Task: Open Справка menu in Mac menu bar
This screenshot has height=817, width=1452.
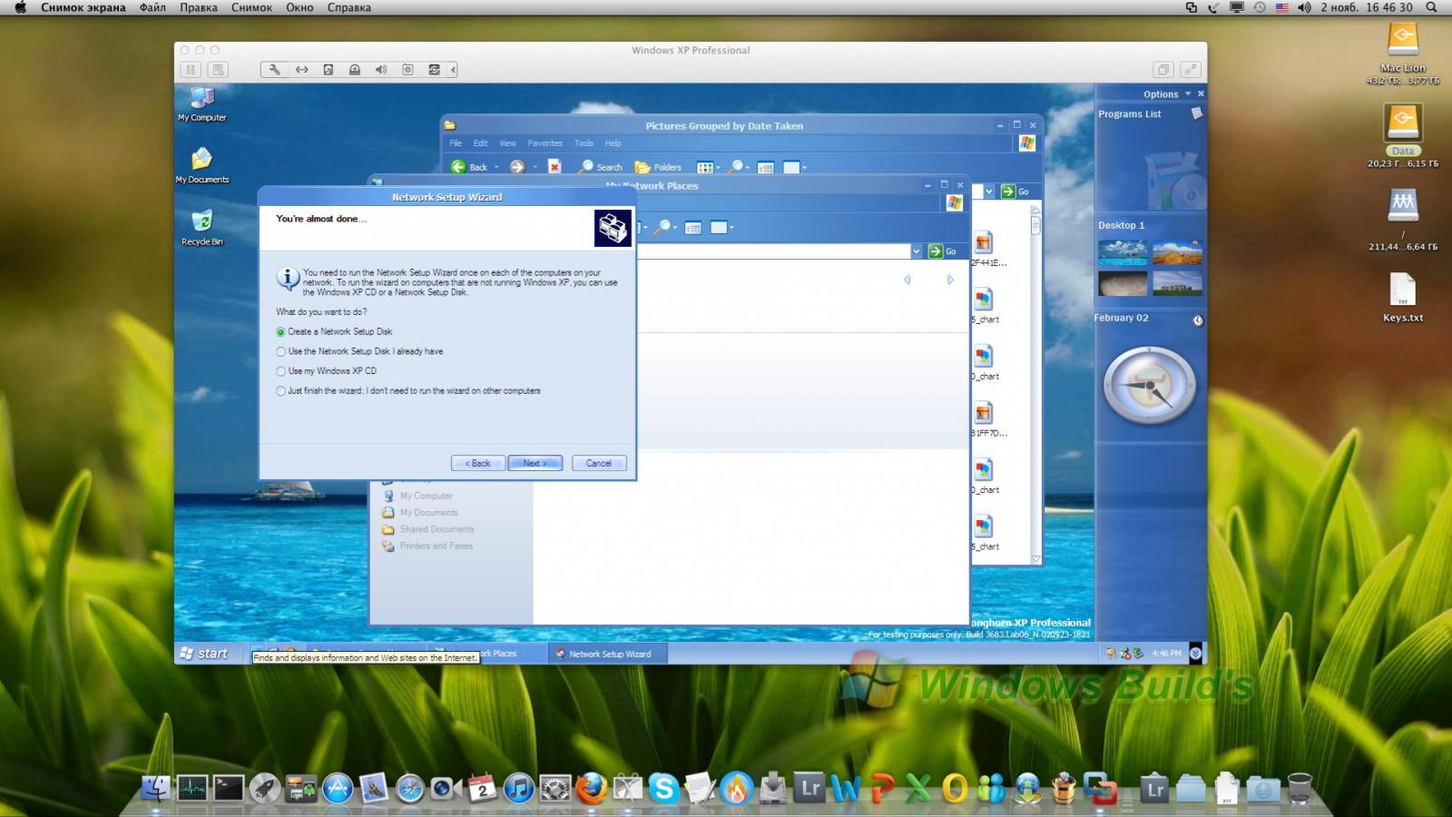Action: 348,7
